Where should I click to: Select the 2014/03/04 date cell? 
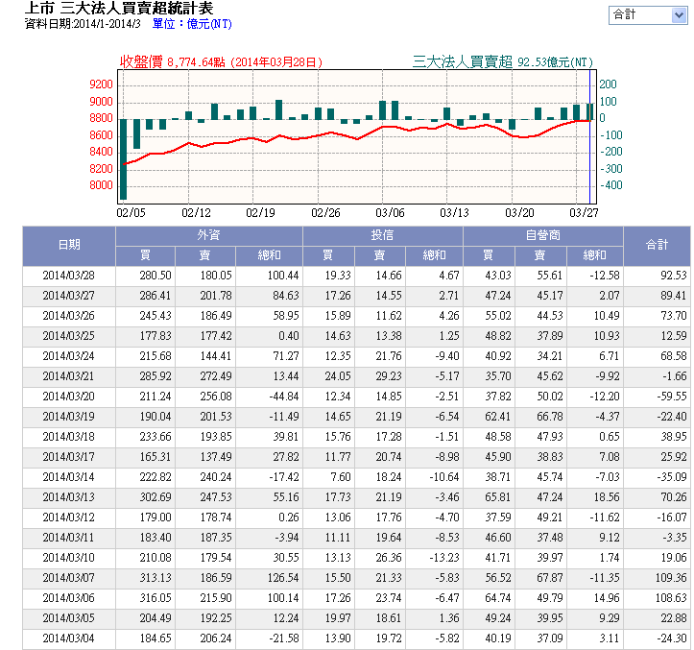[68, 638]
